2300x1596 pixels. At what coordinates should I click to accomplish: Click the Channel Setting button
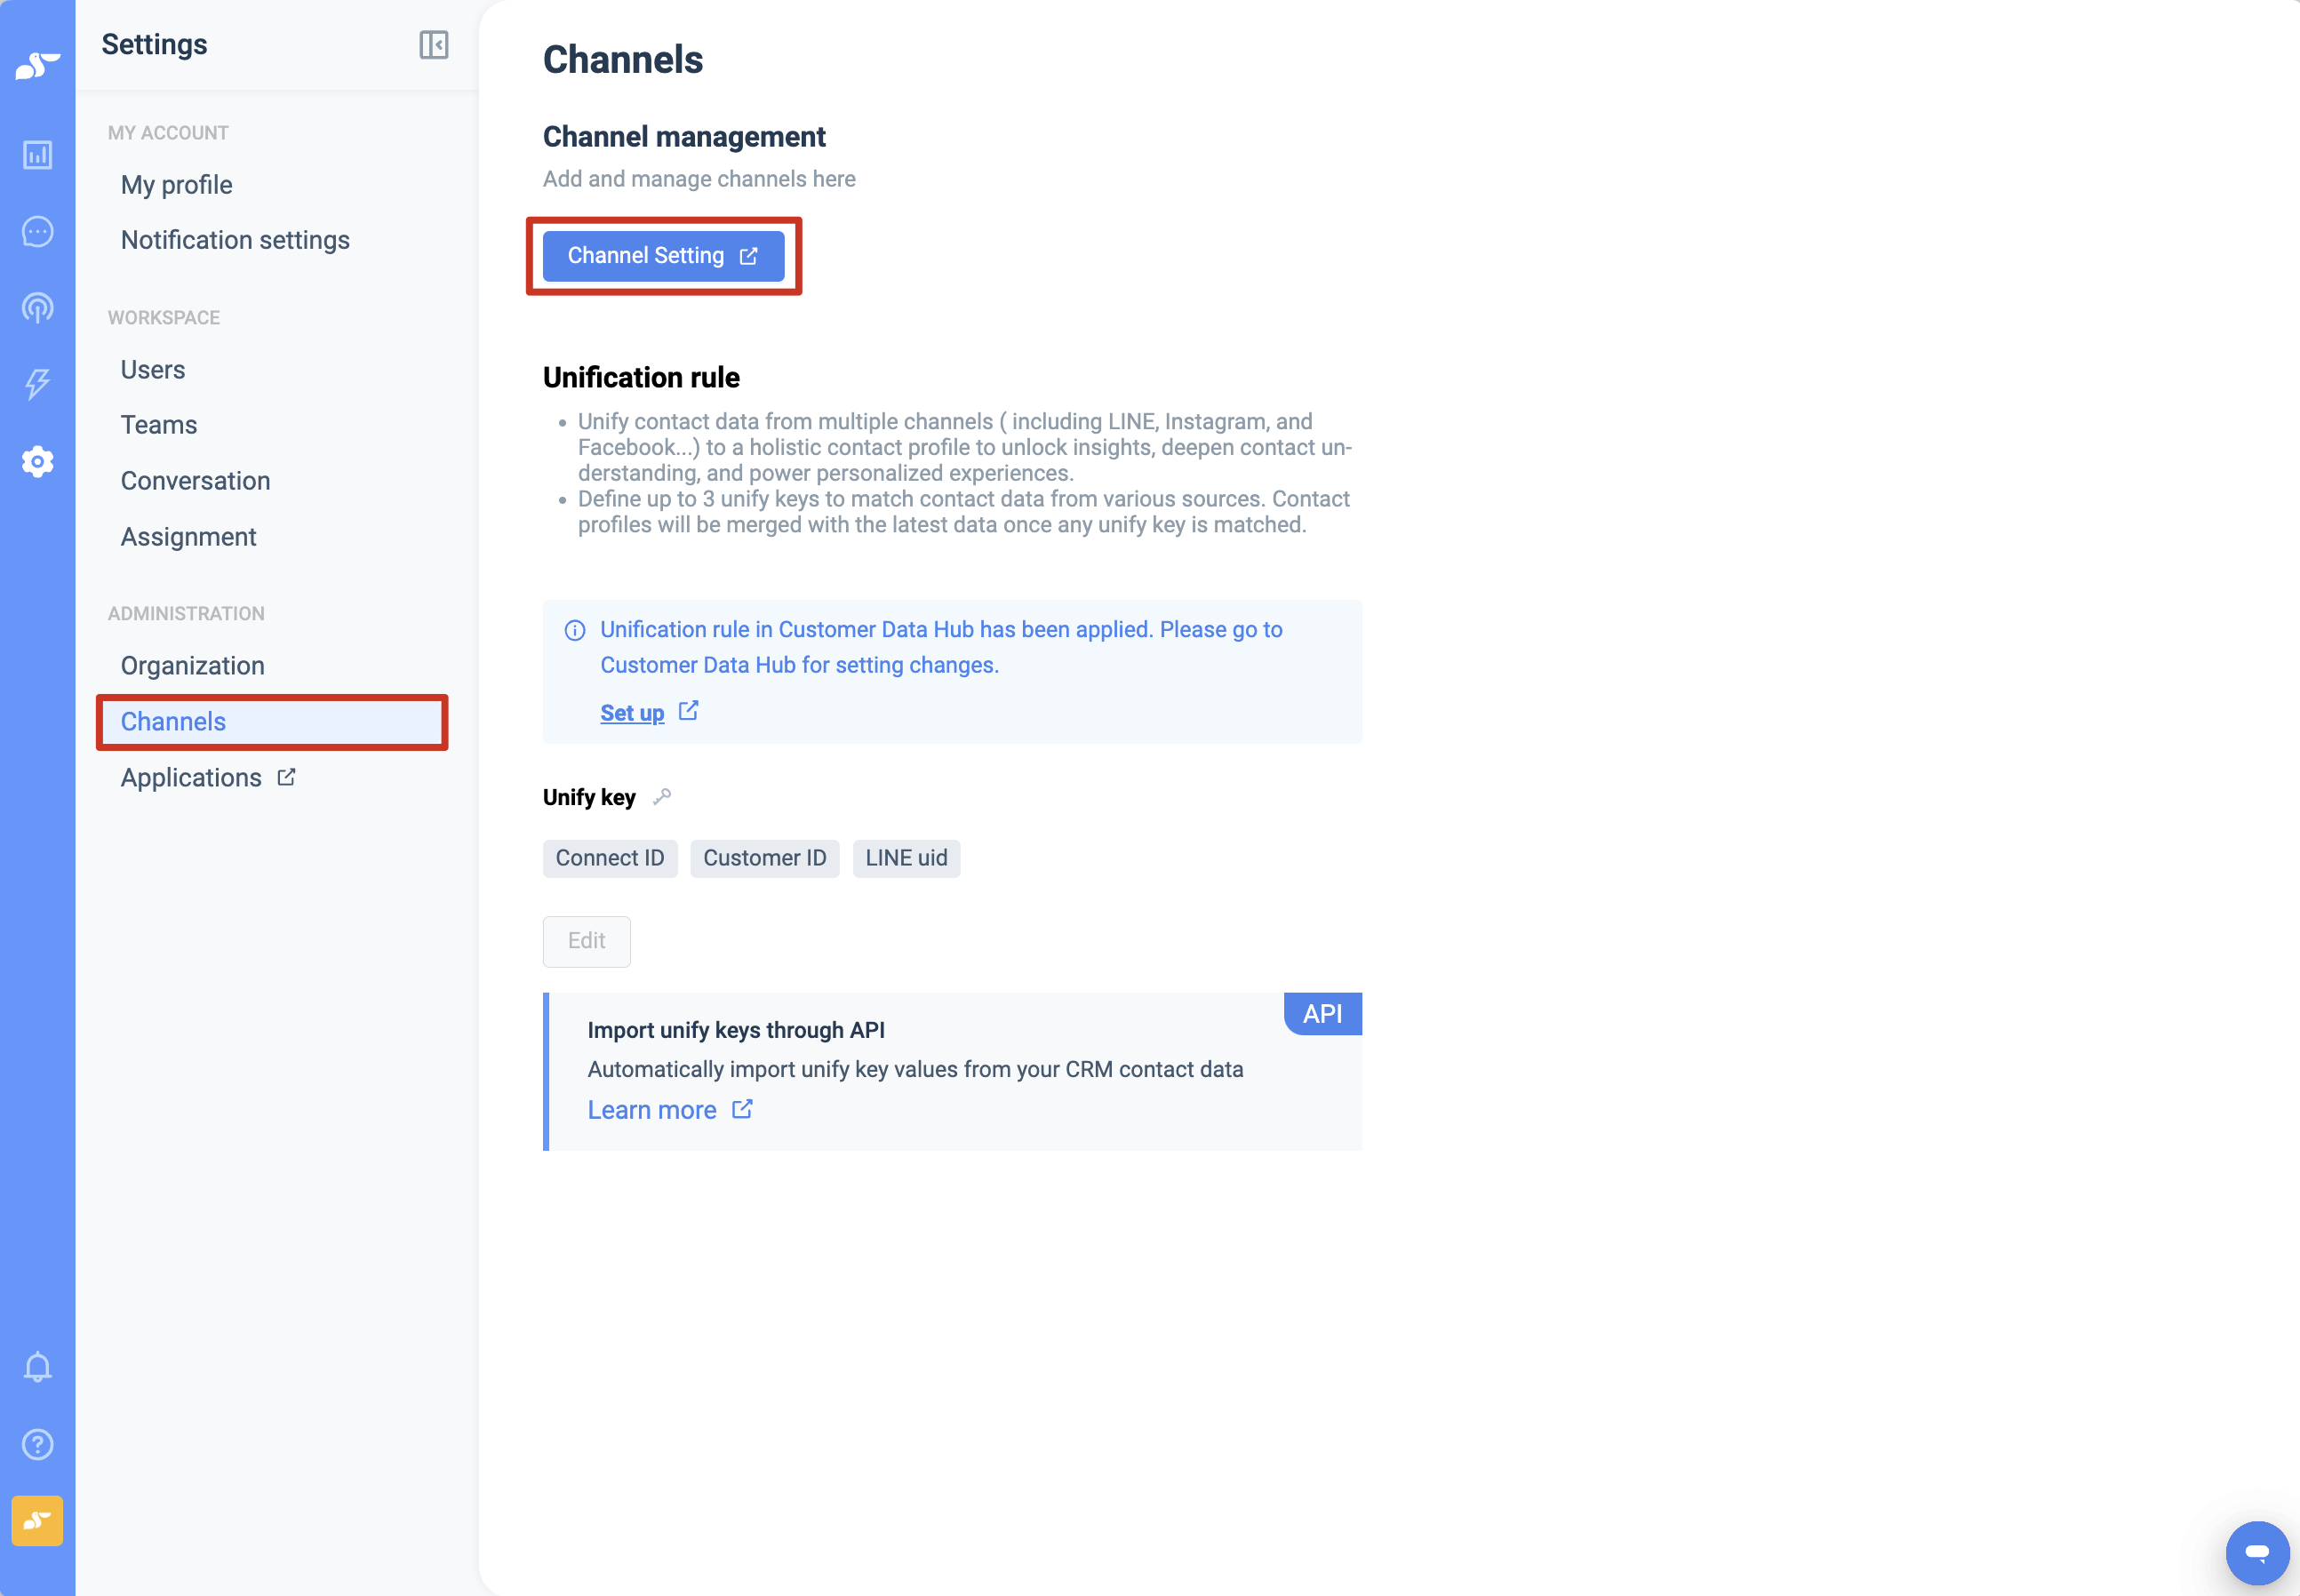[663, 256]
